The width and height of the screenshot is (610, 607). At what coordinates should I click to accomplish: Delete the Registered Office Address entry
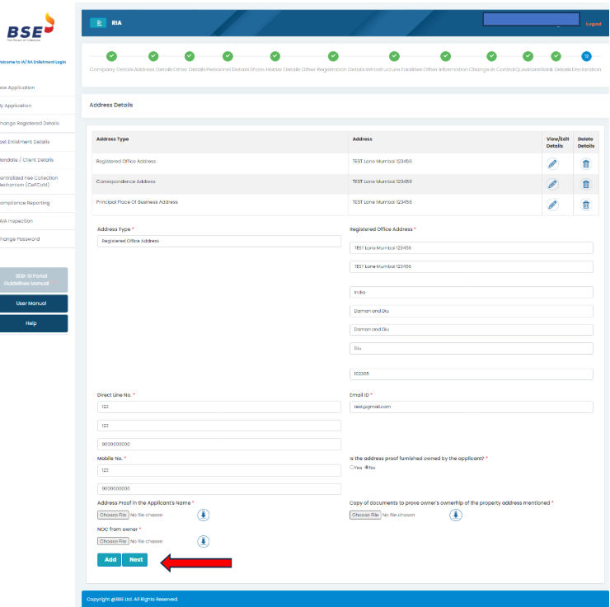[x=586, y=163]
